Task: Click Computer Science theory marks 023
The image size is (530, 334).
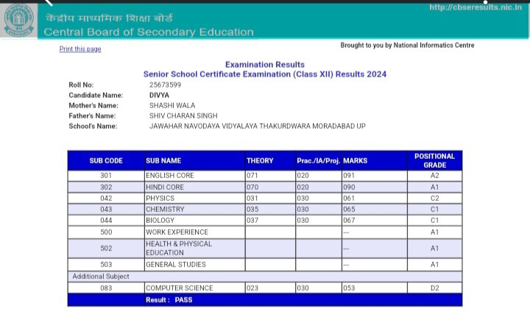Action: pyautogui.click(x=252, y=288)
